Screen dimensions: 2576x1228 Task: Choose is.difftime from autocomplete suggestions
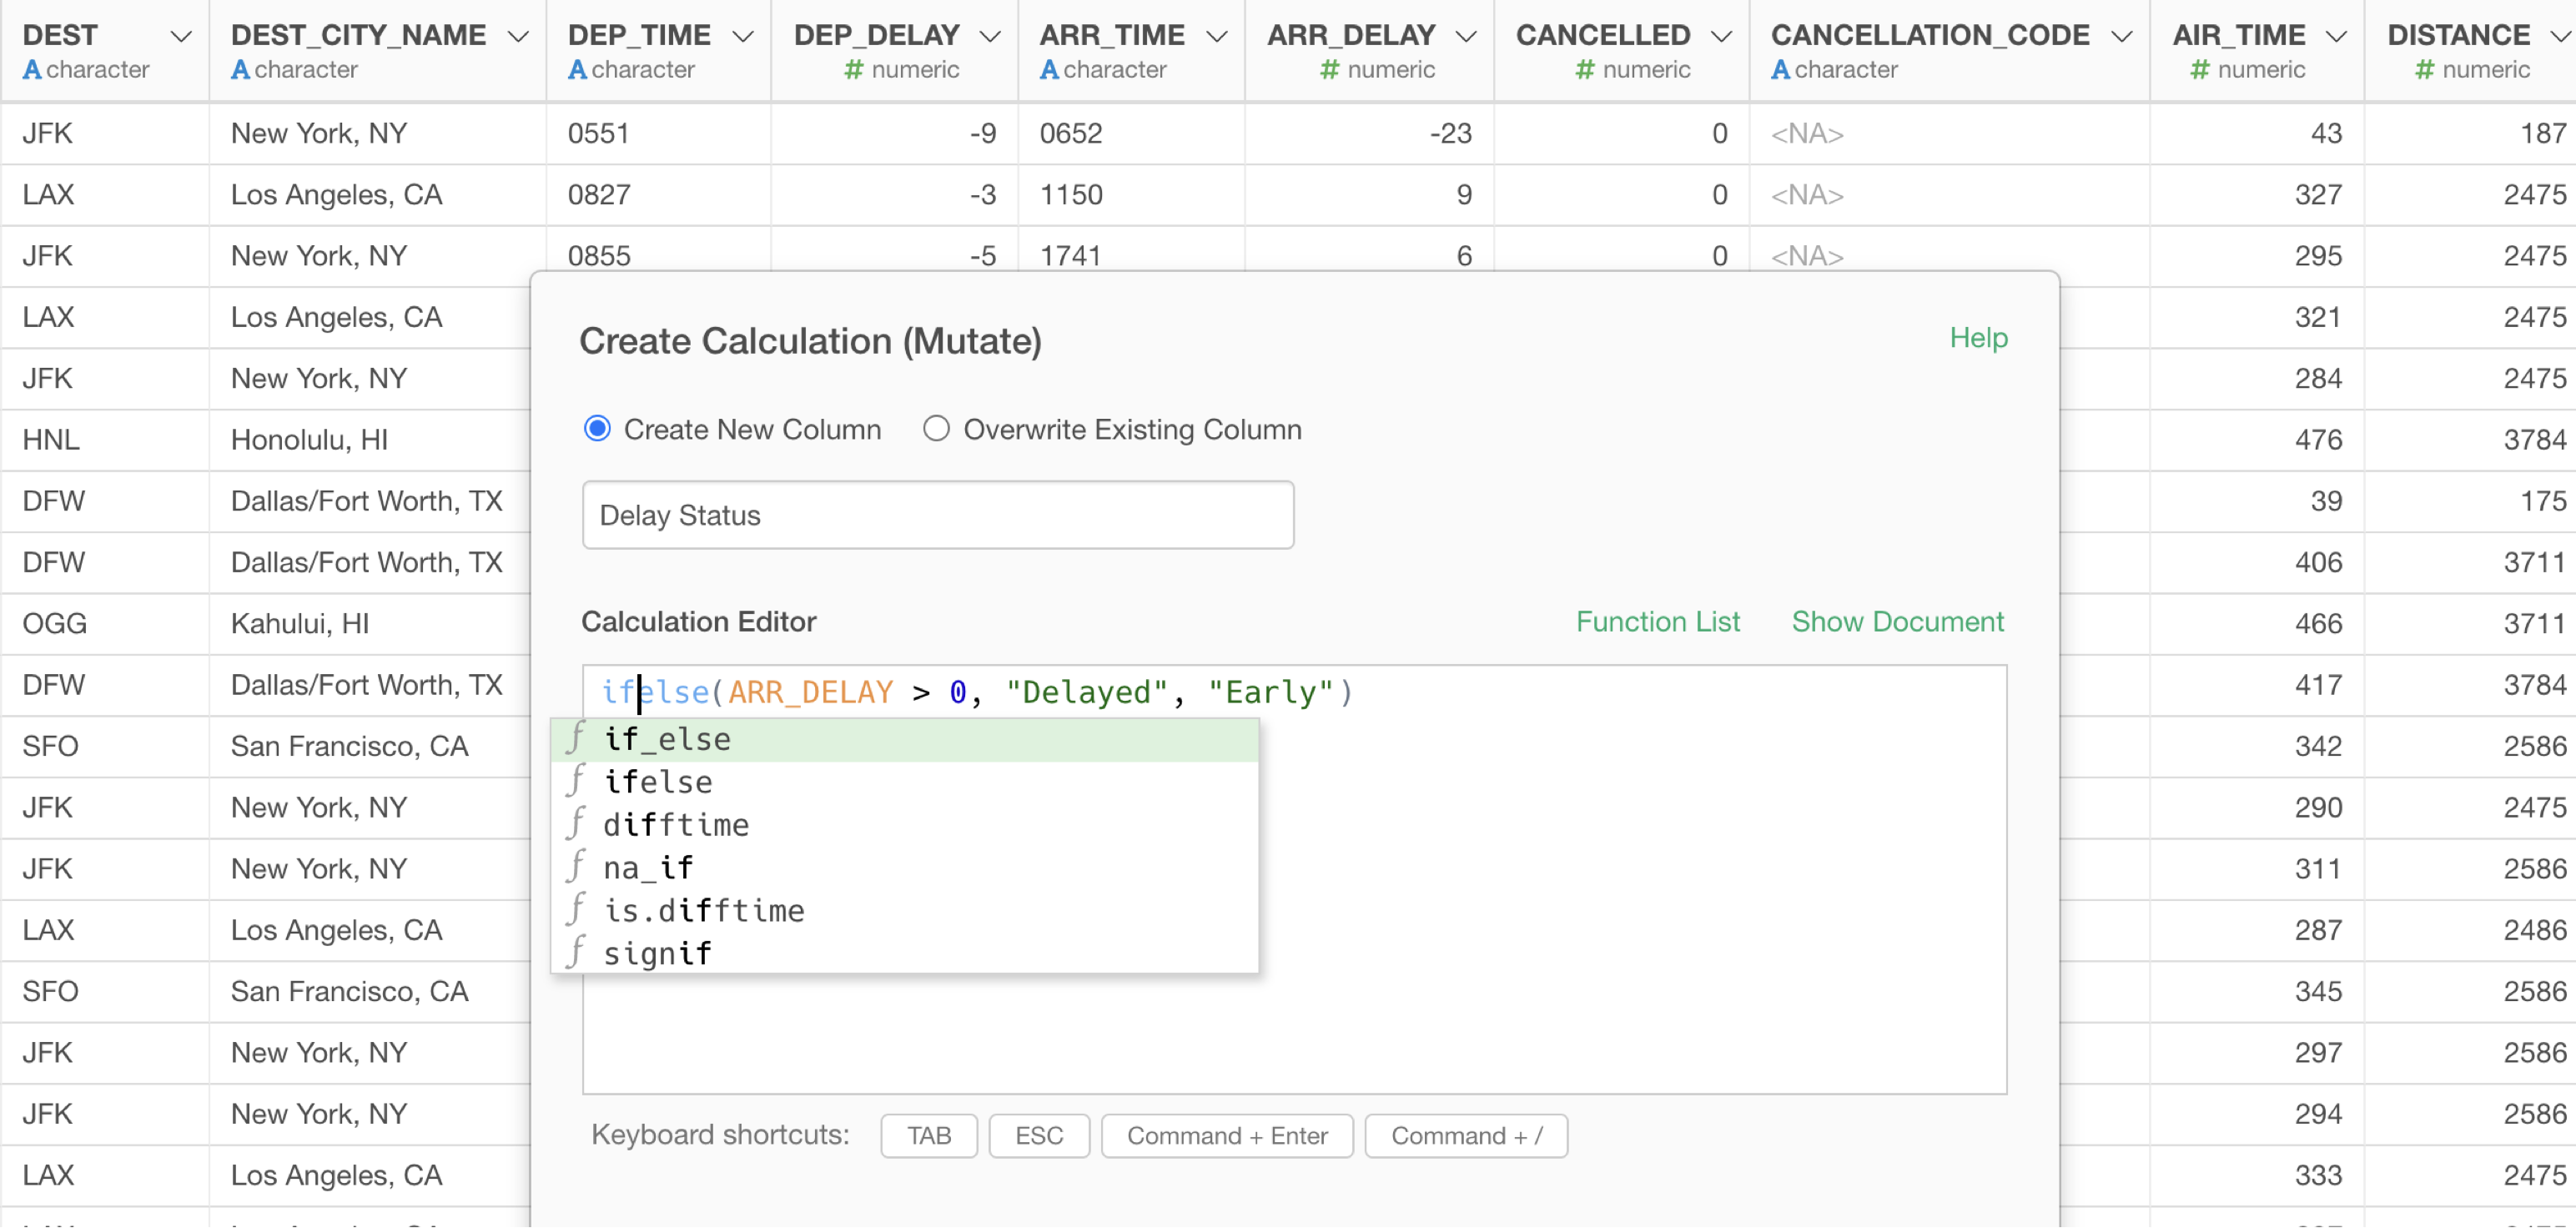[905, 911]
